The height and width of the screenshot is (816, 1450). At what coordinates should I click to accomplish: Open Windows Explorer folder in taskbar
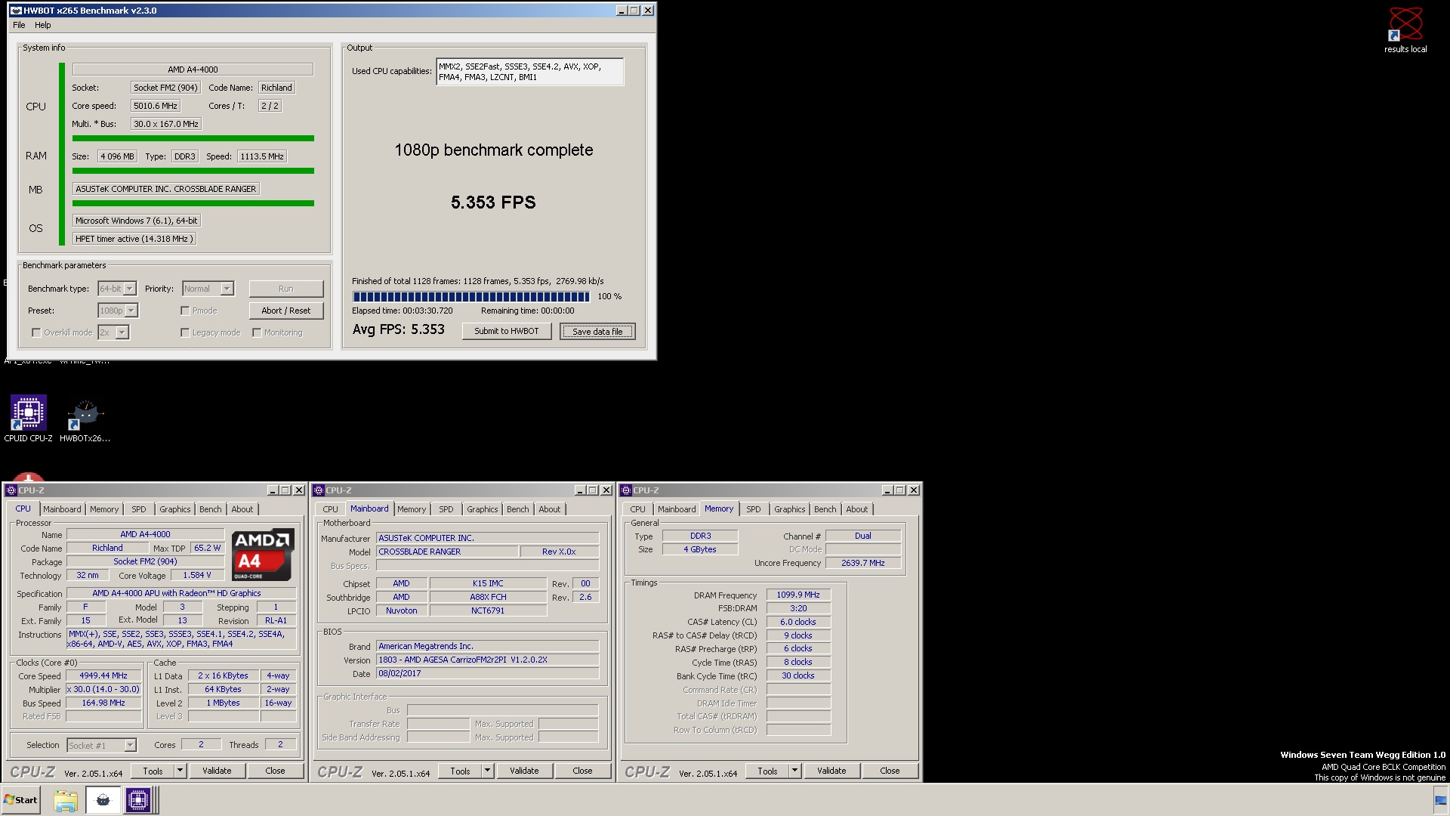66,800
